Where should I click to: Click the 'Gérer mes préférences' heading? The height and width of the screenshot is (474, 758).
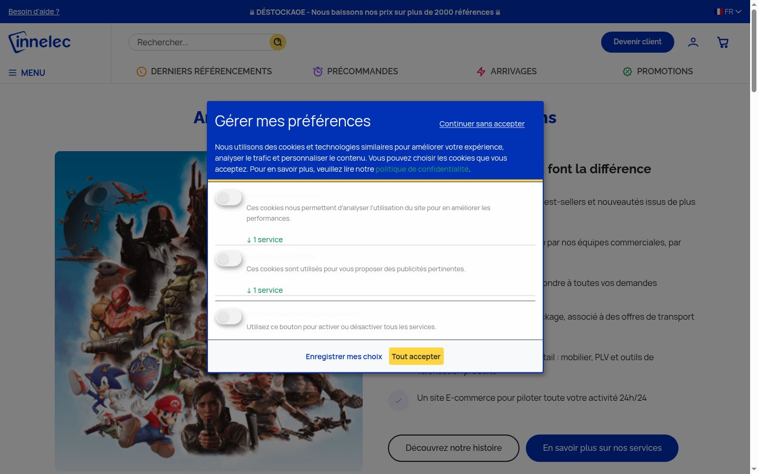(x=293, y=121)
